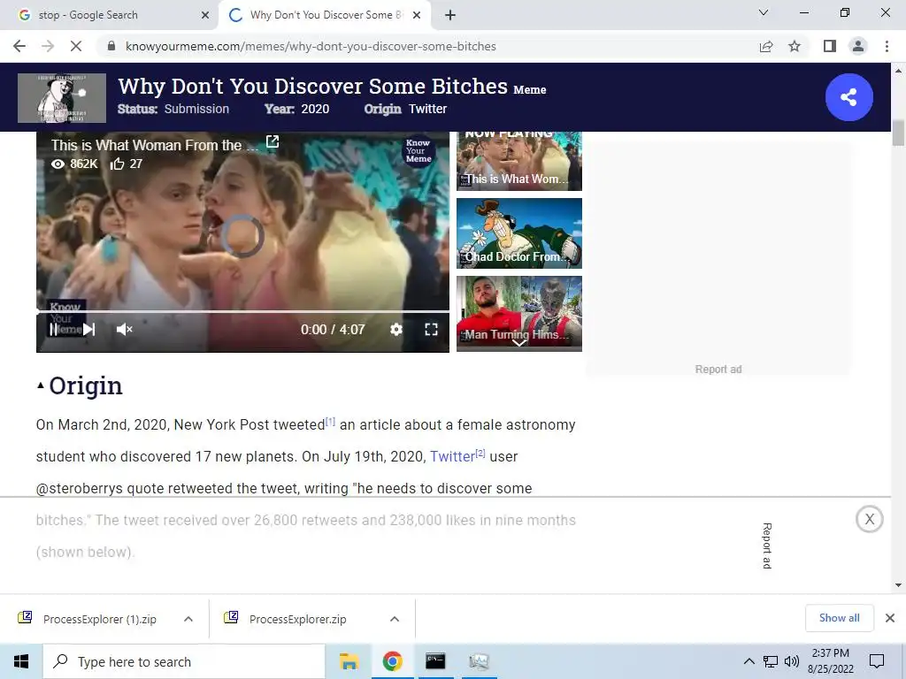Open video settings gear
The height and width of the screenshot is (679, 906).
click(x=395, y=329)
